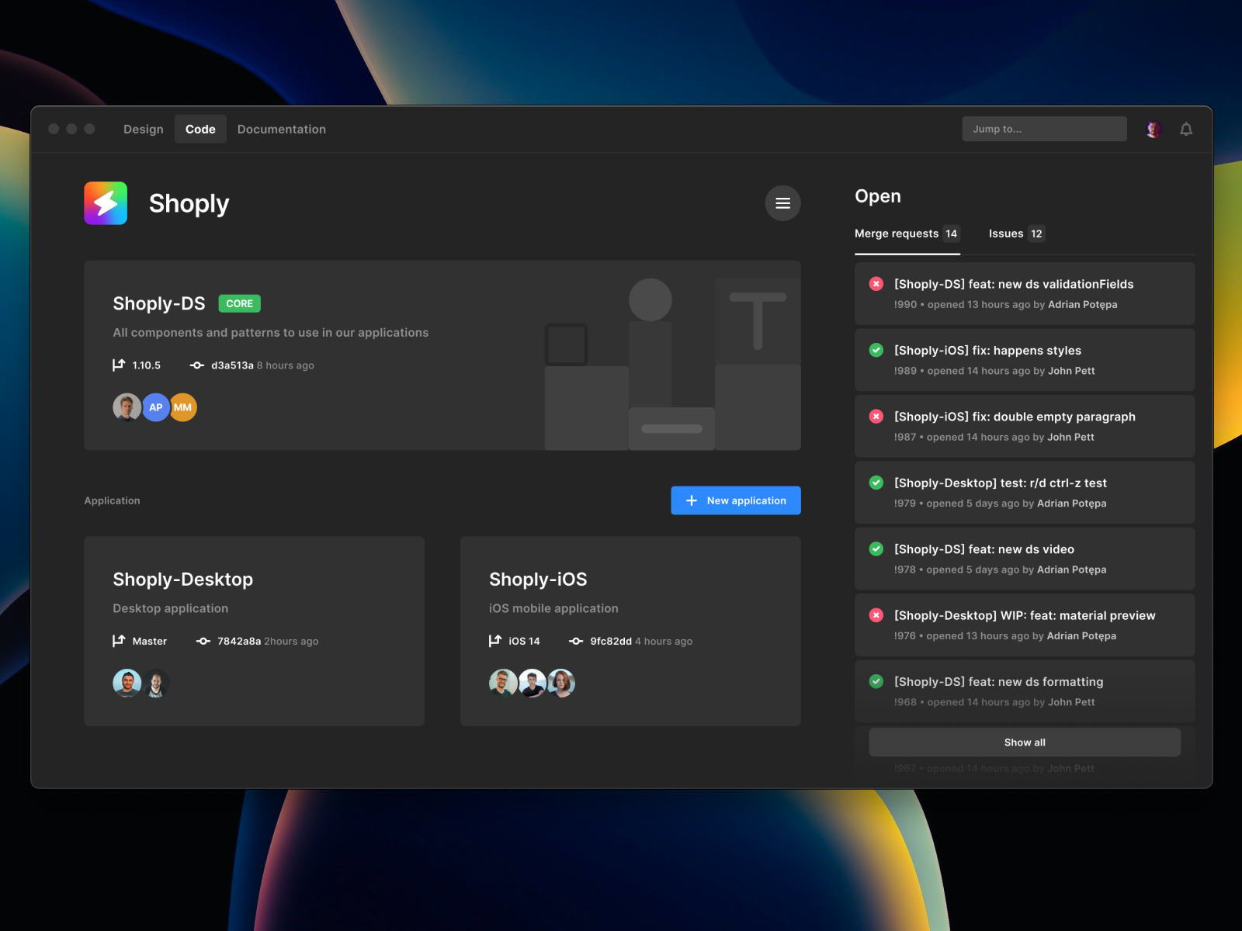Click third contributor avatar on Shoply-iOS

tap(561, 684)
